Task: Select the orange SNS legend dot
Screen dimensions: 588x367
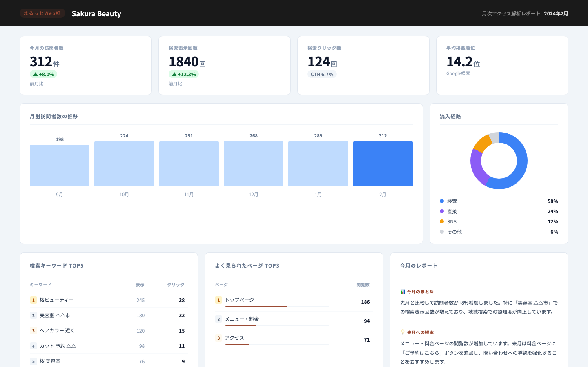Action: click(442, 221)
